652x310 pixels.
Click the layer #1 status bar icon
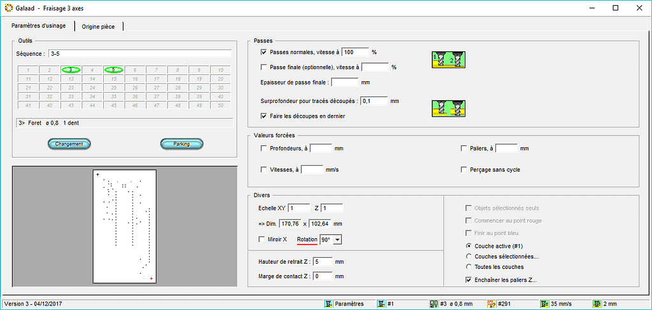click(x=381, y=304)
